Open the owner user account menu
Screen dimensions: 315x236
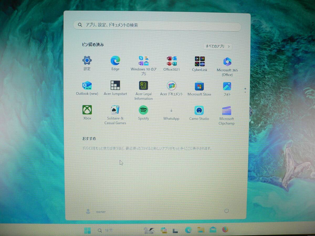[x=96, y=212]
